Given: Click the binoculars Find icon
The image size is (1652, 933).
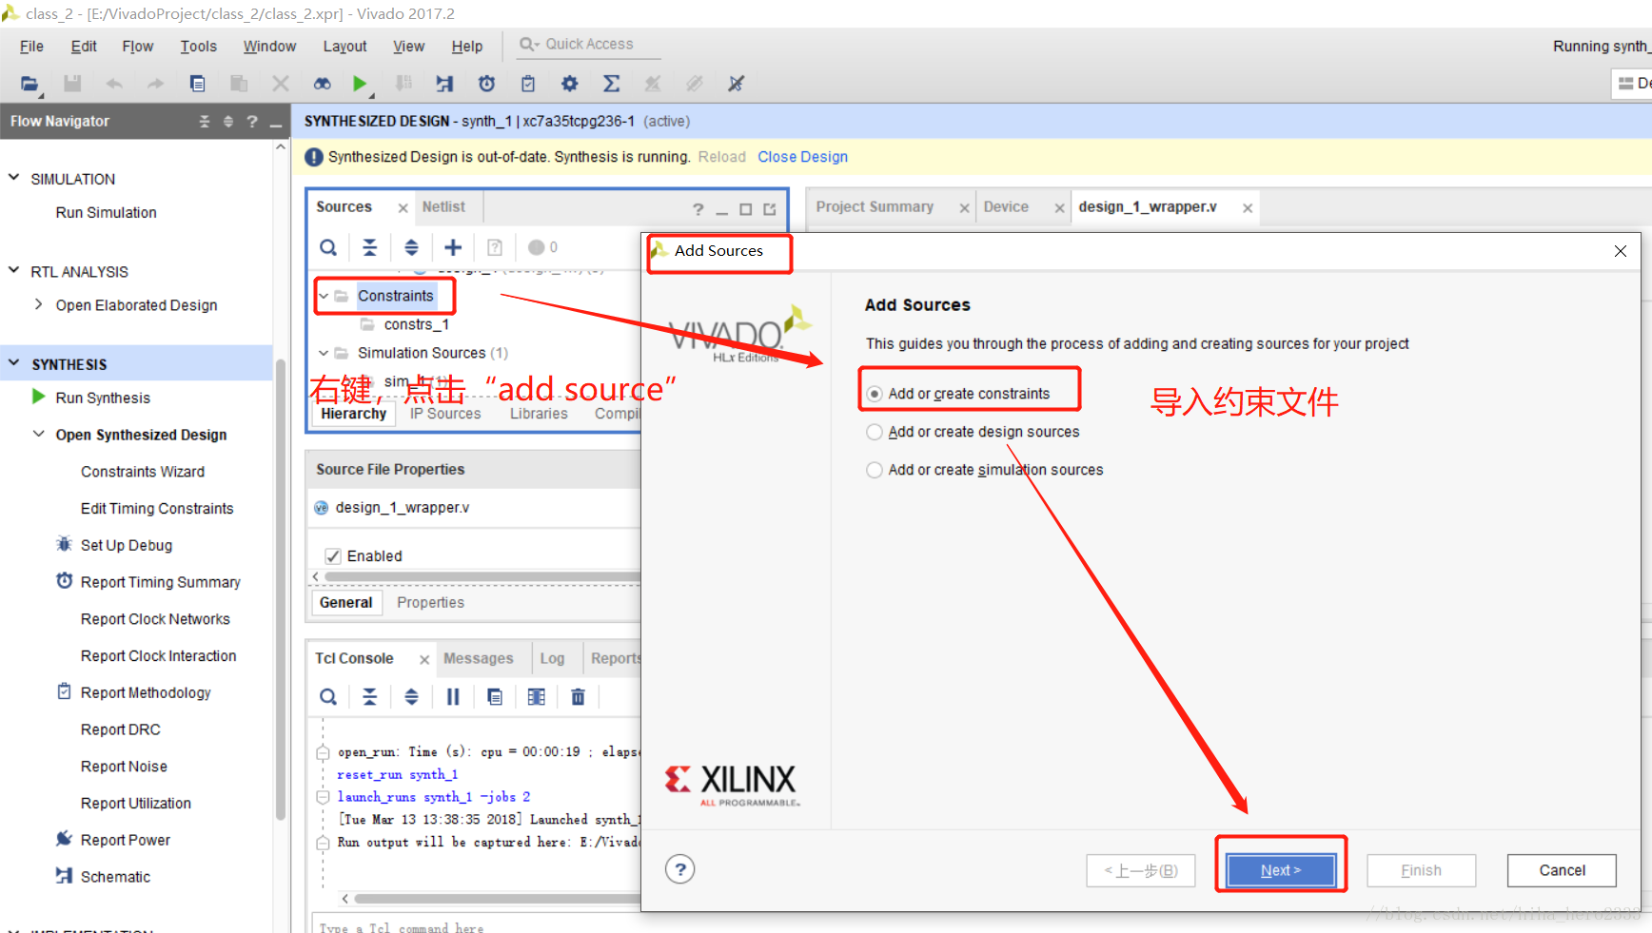Looking at the screenshot, I should click(x=323, y=84).
